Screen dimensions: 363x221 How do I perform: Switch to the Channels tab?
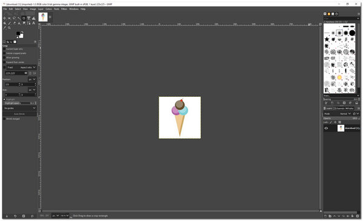point(339,108)
